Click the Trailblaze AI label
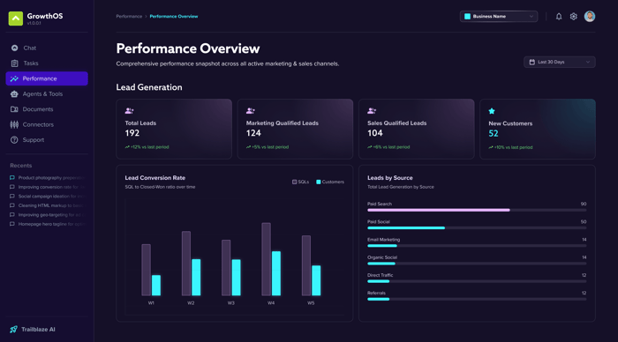The image size is (618, 342). (38, 330)
